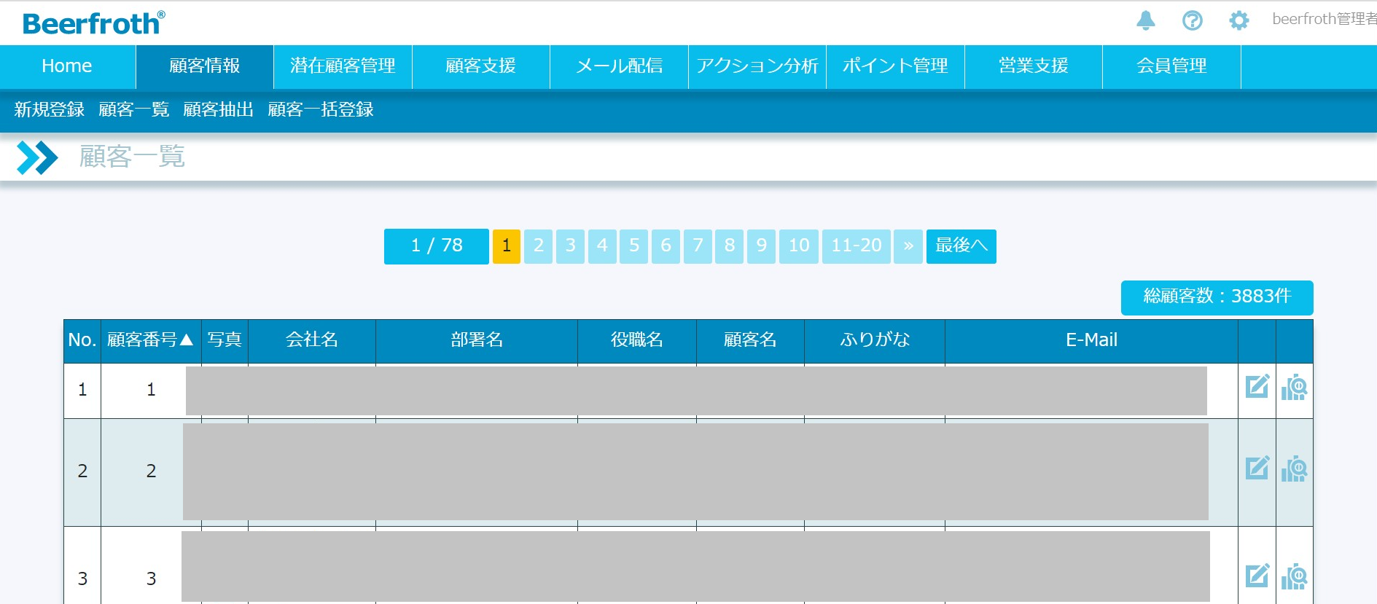Open the help question mark icon
This screenshot has height=604, width=1377.
click(x=1193, y=20)
